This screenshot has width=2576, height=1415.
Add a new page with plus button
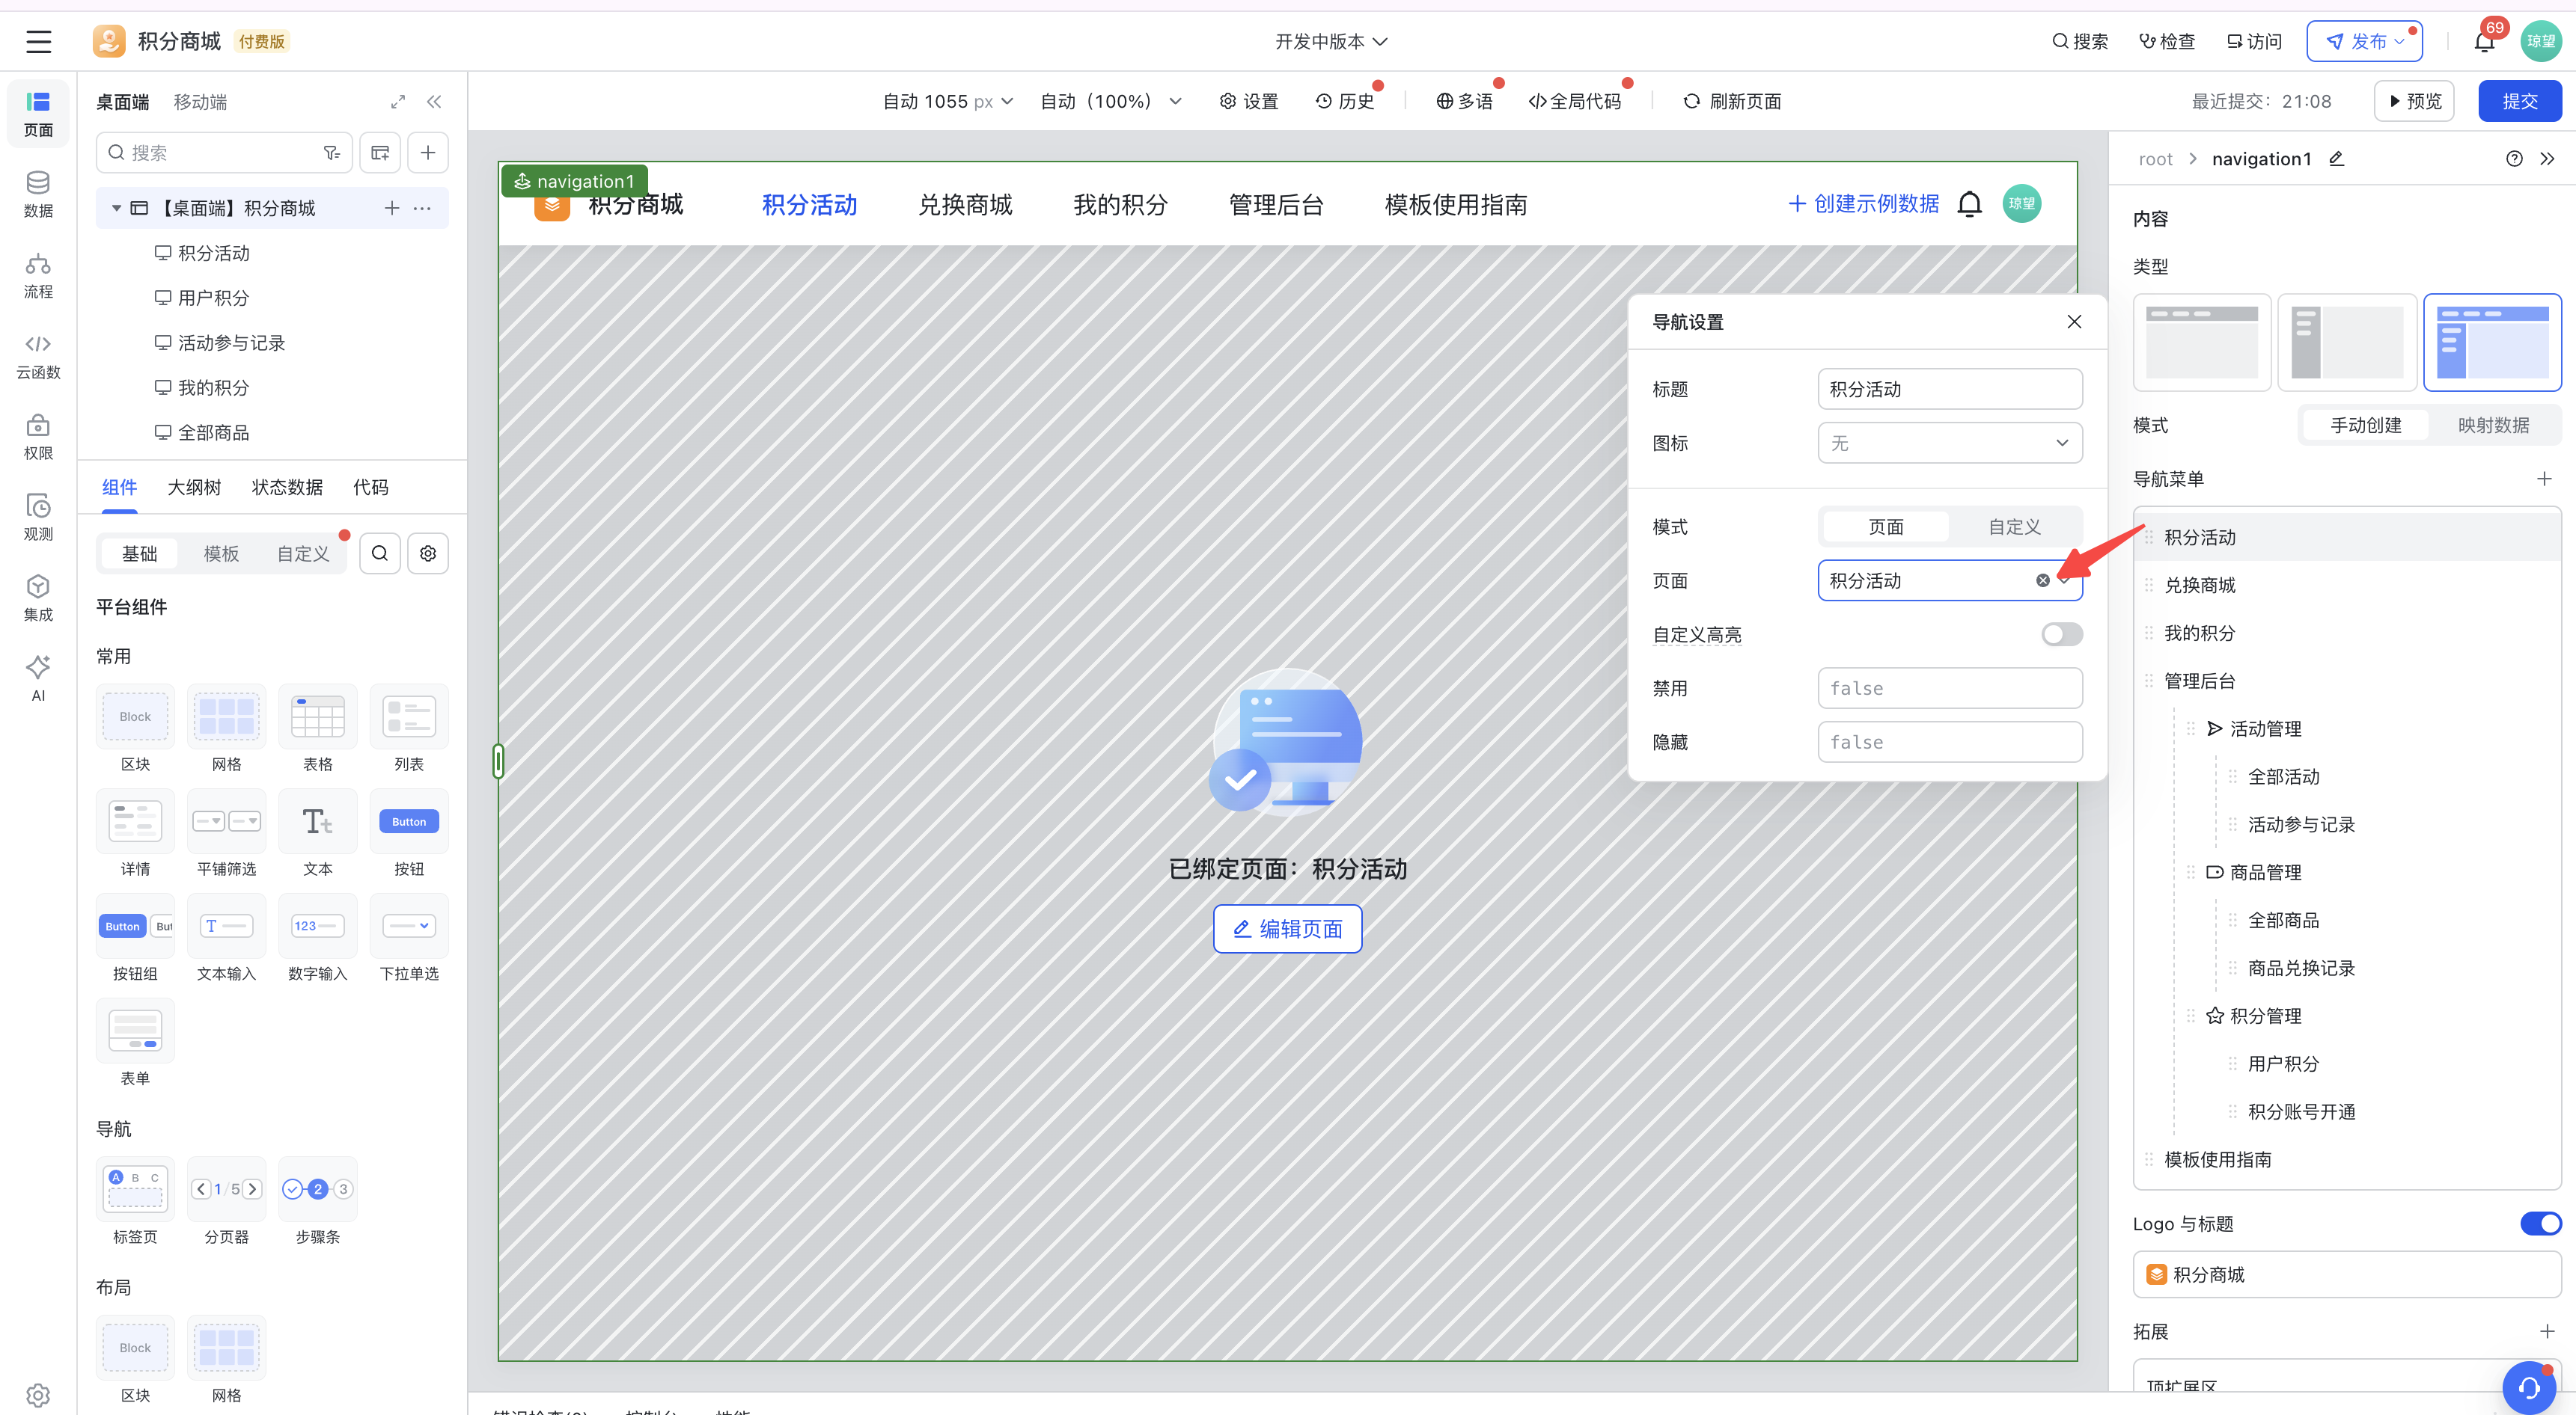[428, 153]
